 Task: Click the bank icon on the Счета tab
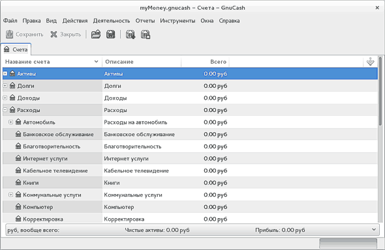(7, 49)
